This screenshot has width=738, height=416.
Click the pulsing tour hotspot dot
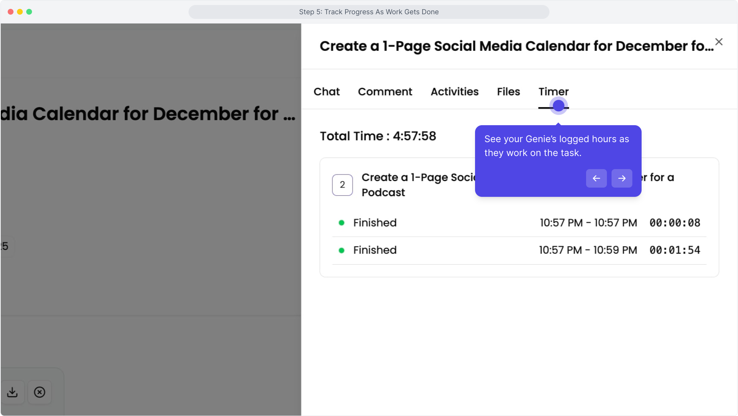[x=558, y=106]
